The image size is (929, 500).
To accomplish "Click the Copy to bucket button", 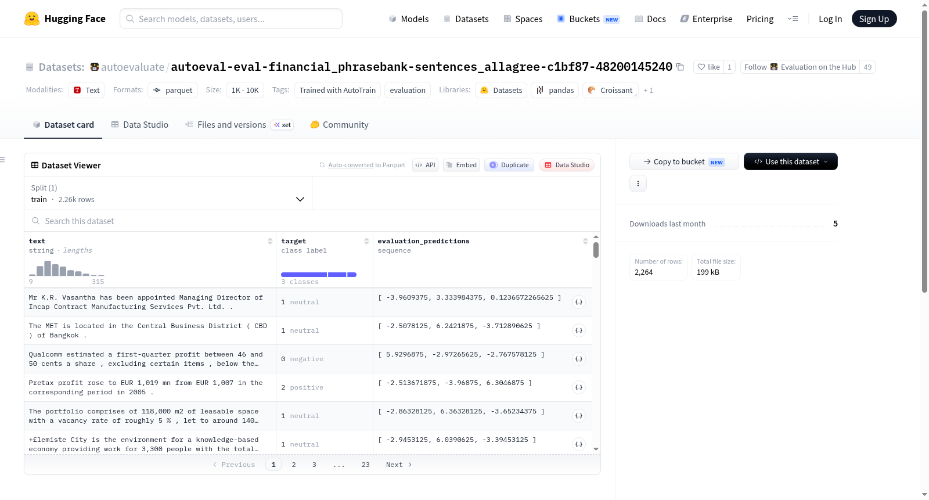I will click(684, 161).
